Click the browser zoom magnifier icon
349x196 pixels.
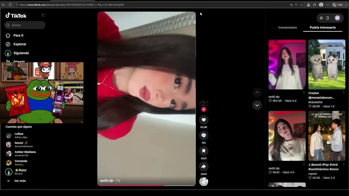296,5
